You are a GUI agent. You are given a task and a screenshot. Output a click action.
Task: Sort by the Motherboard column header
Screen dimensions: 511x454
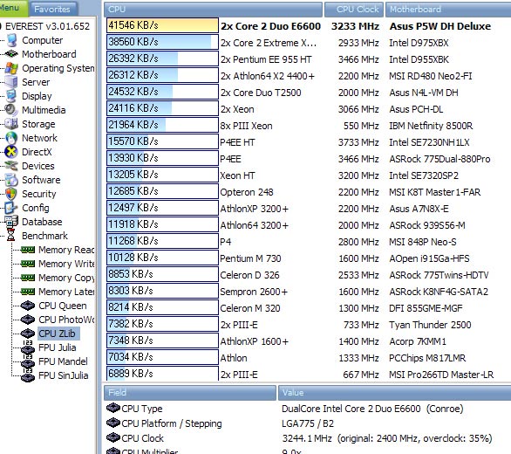click(448, 10)
